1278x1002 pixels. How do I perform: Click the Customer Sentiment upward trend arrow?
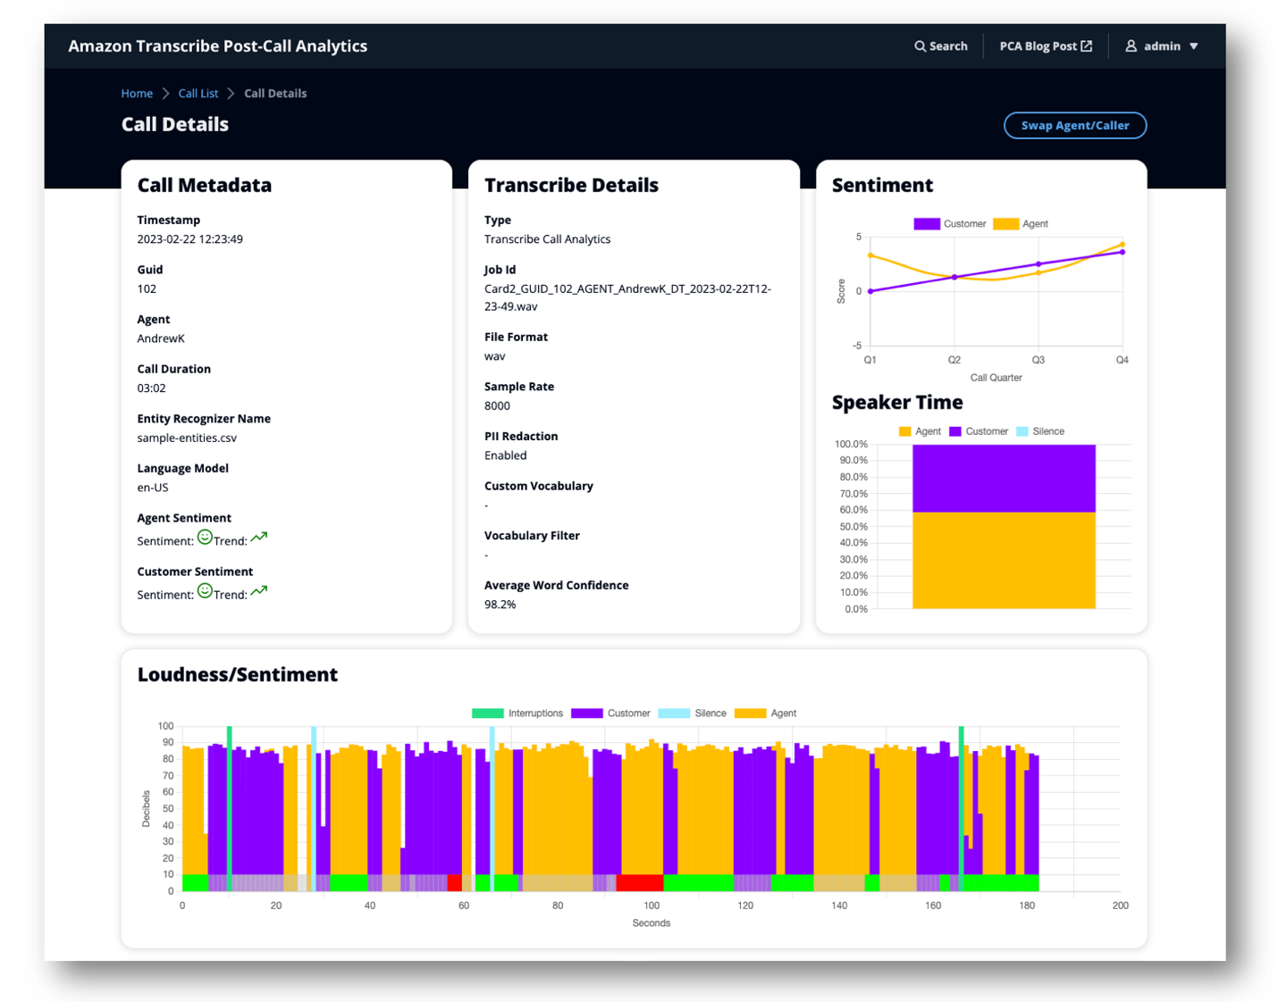259,591
